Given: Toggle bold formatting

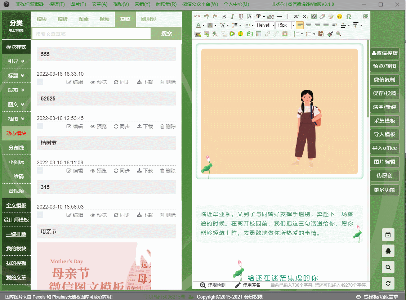Looking at the screenshot, I should pyautogui.click(x=224, y=17).
